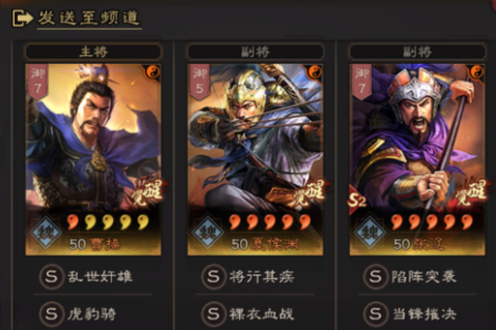Click the 御 7 cost tag on 曹操
Image resolution: width=496 pixels, height=330 pixels.
38,81
